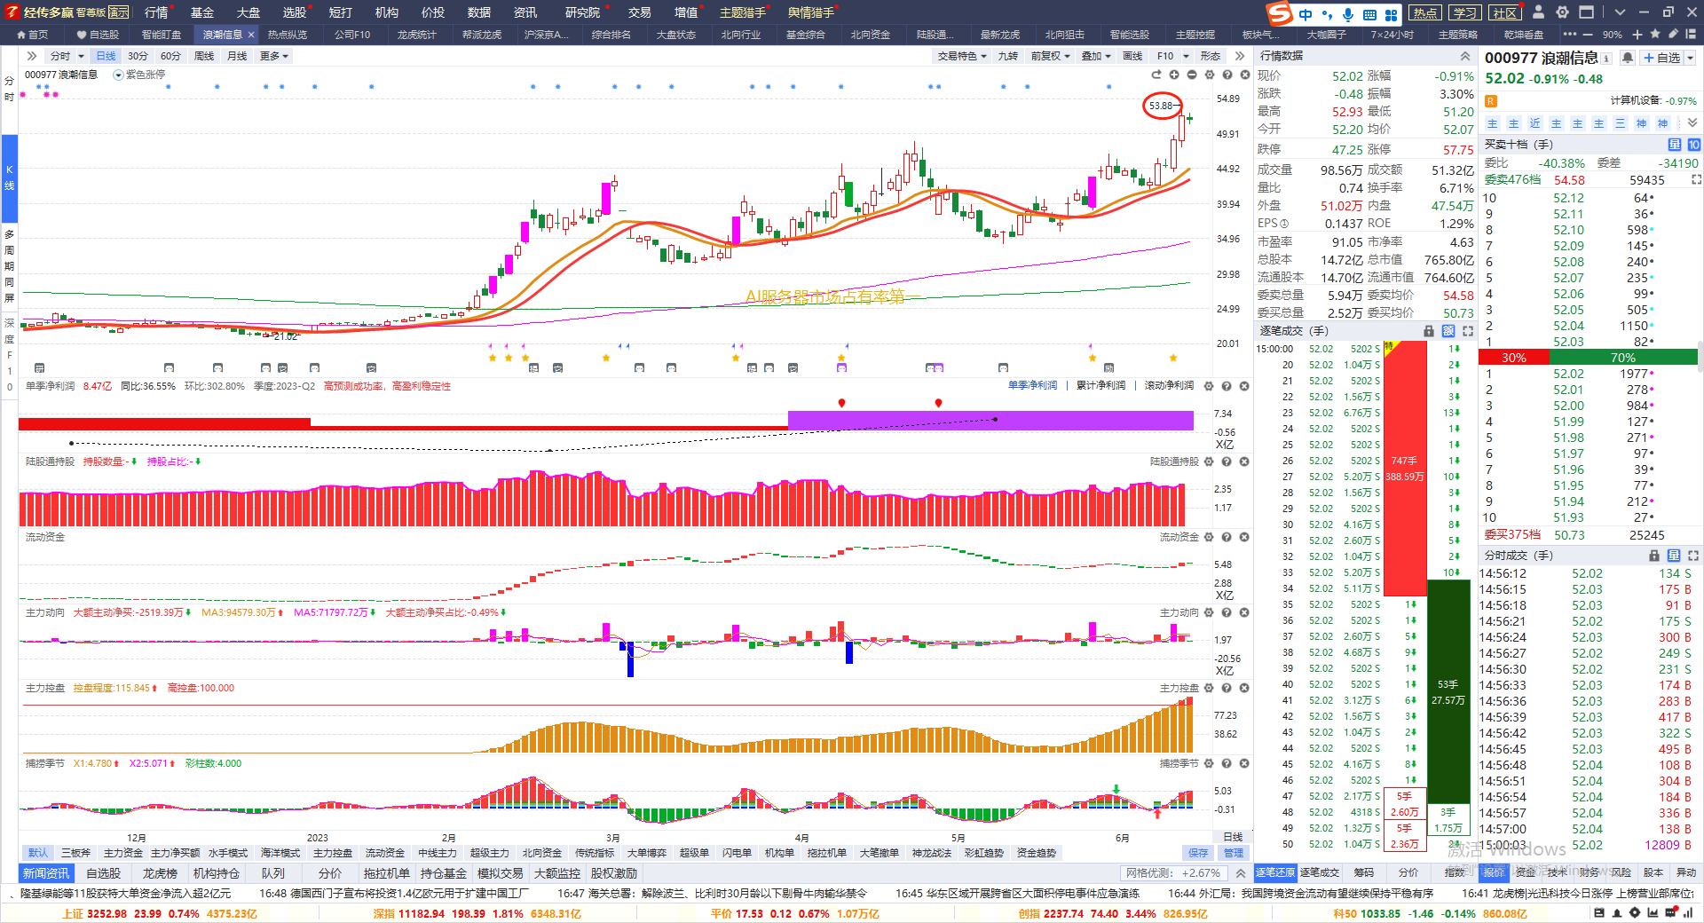
Task: Expand the 分时成交 panel to fullscreen icon
Action: pos(1693,556)
